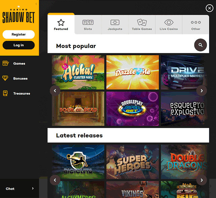Open the Alchymedes game thumbnail
This screenshot has height=198, width=216.
click(78, 190)
